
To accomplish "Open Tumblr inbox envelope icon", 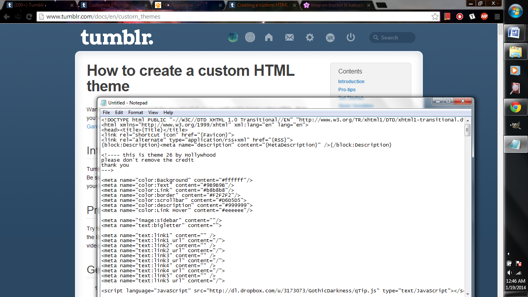I will coord(290,37).
